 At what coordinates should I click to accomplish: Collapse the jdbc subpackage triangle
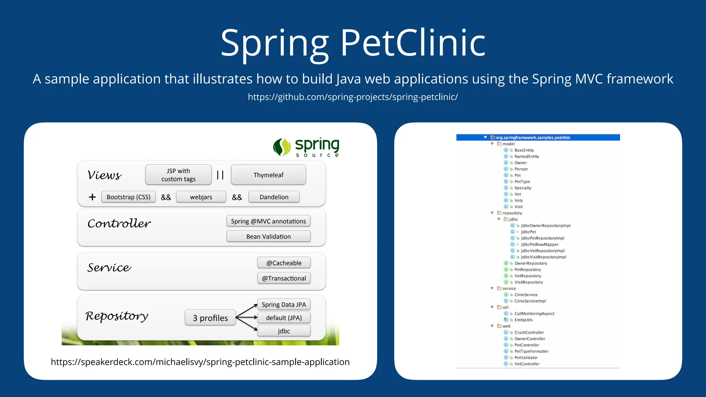pyautogui.click(x=499, y=219)
